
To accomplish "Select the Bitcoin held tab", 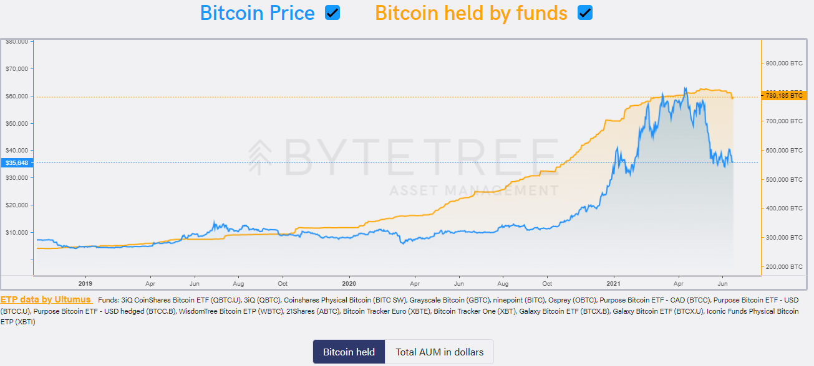I will (x=349, y=352).
